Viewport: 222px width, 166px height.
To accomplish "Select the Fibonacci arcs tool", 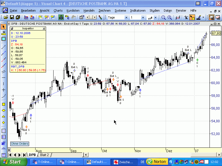I will point(4,149).
